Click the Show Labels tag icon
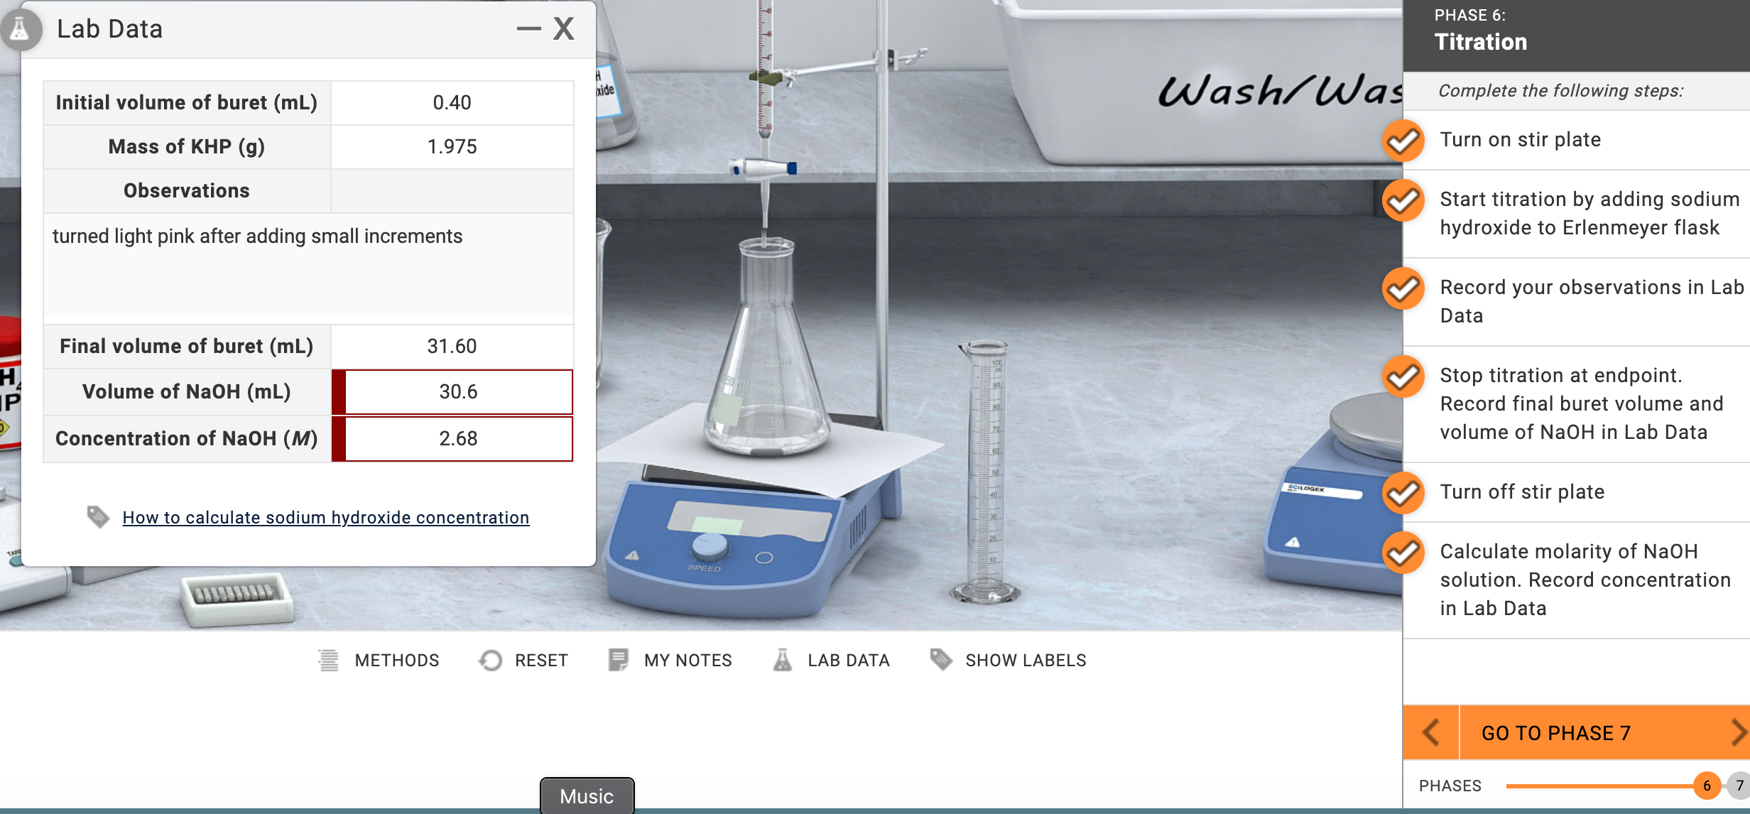This screenshot has width=1750, height=814. point(940,659)
